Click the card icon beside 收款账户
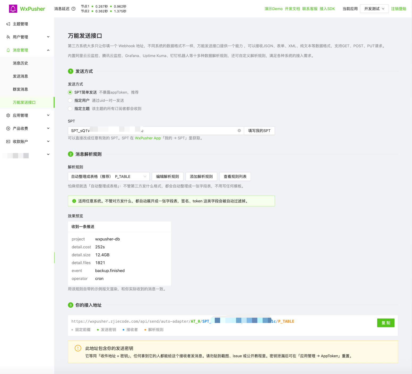The width and height of the screenshot is (412, 374). click(x=8, y=141)
